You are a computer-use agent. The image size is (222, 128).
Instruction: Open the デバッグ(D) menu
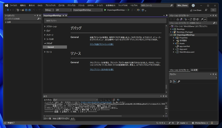click(71, 5)
